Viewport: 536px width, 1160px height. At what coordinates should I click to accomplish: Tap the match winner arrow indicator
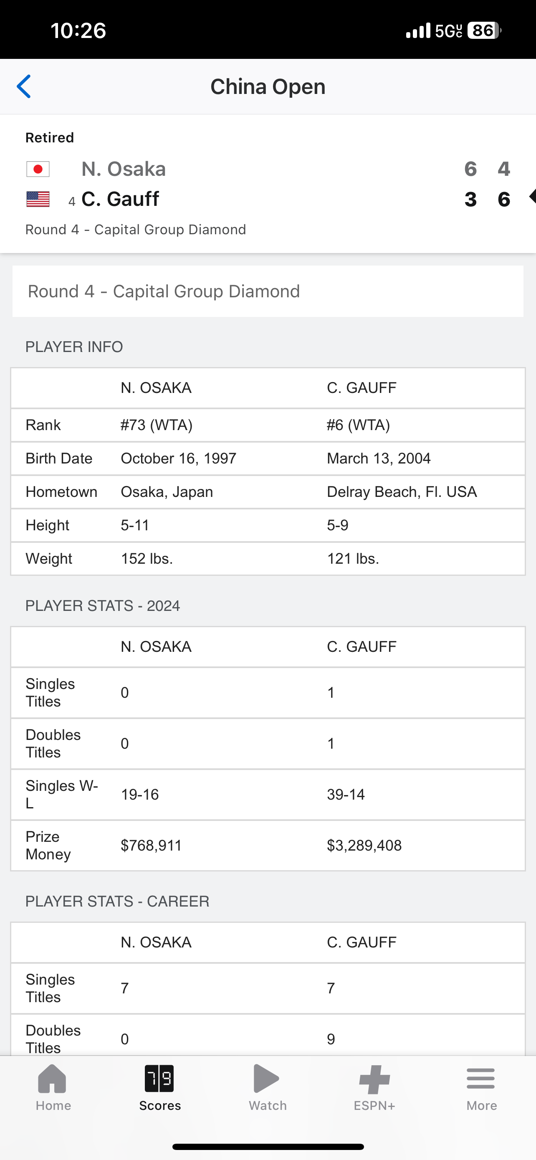click(532, 197)
